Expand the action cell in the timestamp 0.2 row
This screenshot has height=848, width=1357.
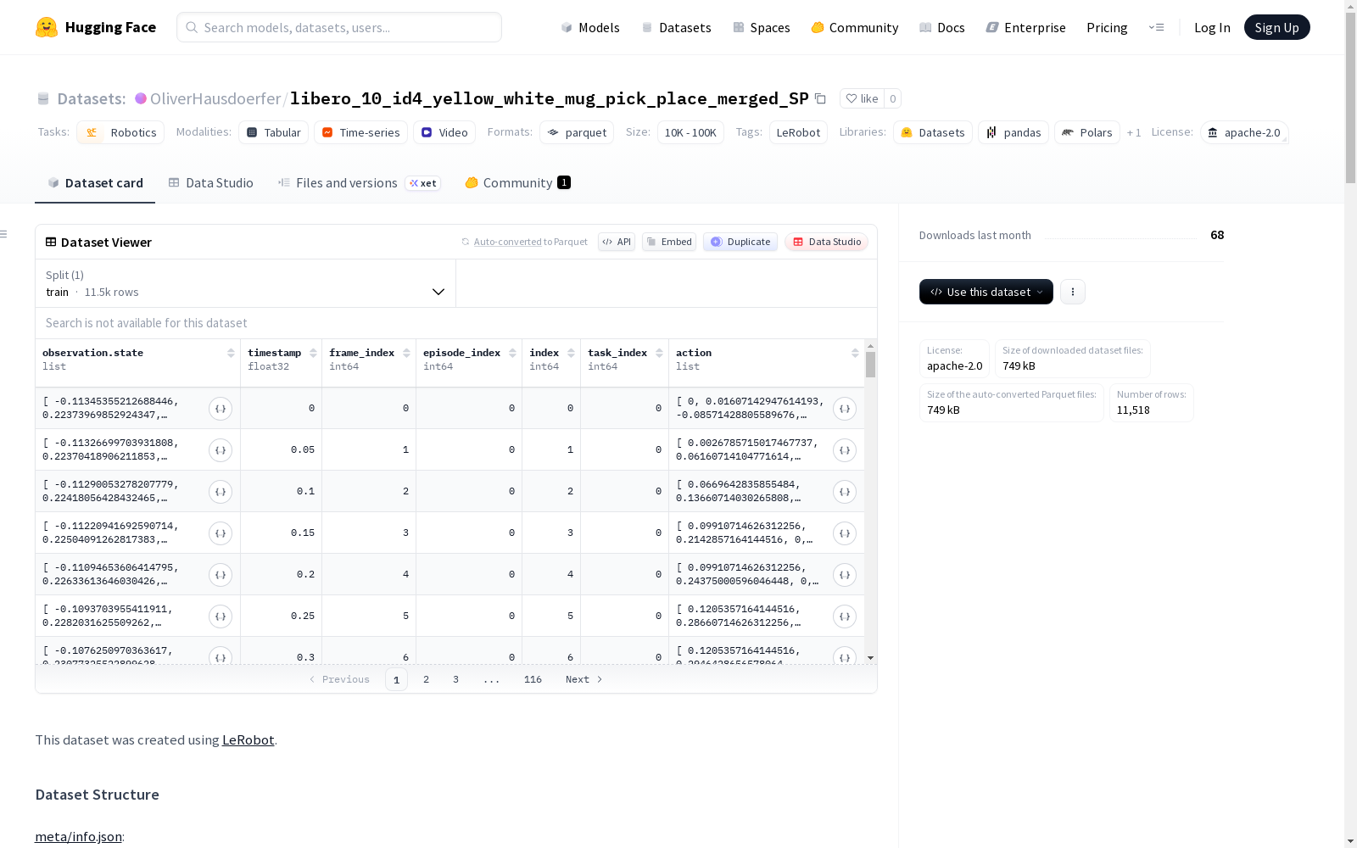[x=845, y=575]
